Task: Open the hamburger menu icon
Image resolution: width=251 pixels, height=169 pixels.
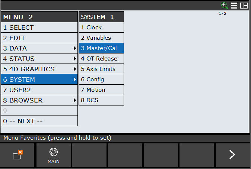Action: (234, 6)
